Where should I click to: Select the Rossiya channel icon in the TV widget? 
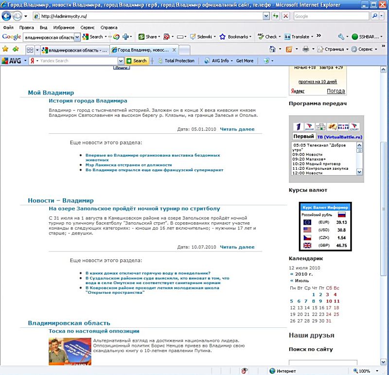coord(309,127)
